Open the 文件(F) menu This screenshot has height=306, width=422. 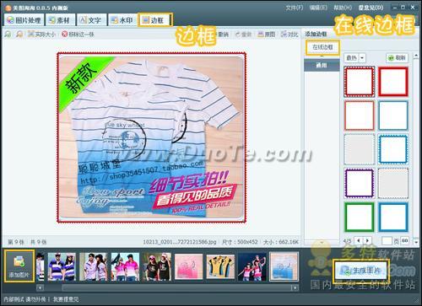coord(295,8)
